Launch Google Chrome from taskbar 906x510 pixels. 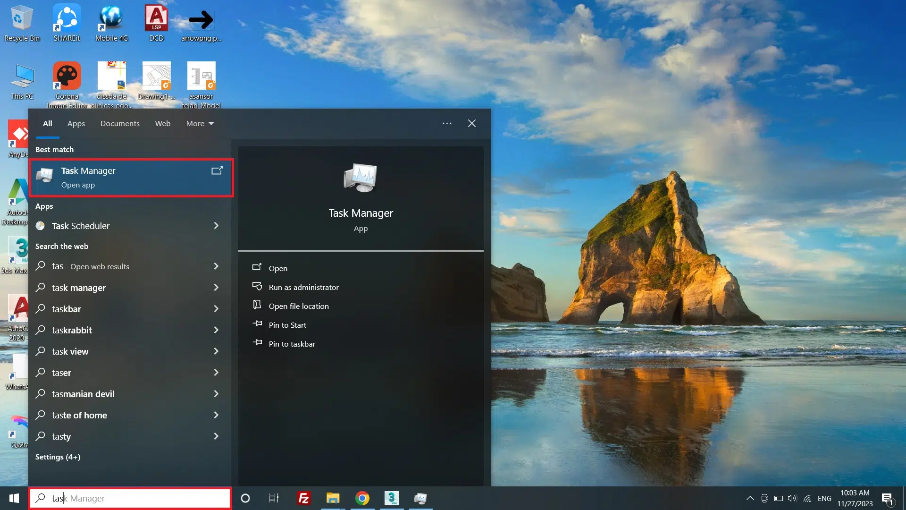click(x=362, y=498)
